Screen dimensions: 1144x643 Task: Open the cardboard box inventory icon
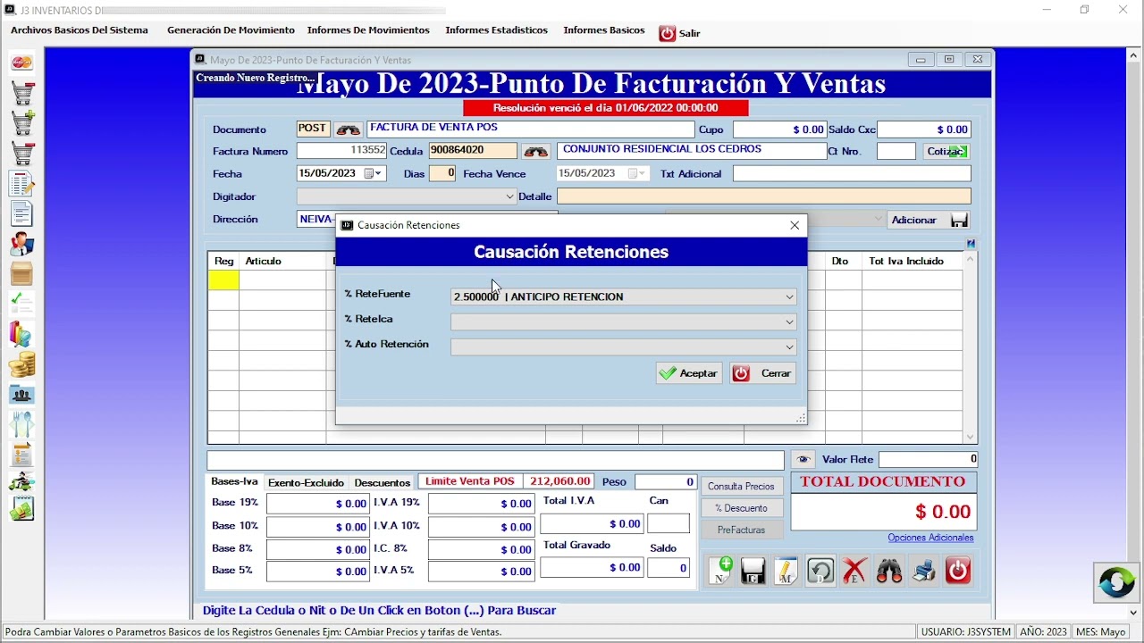[22, 273]
